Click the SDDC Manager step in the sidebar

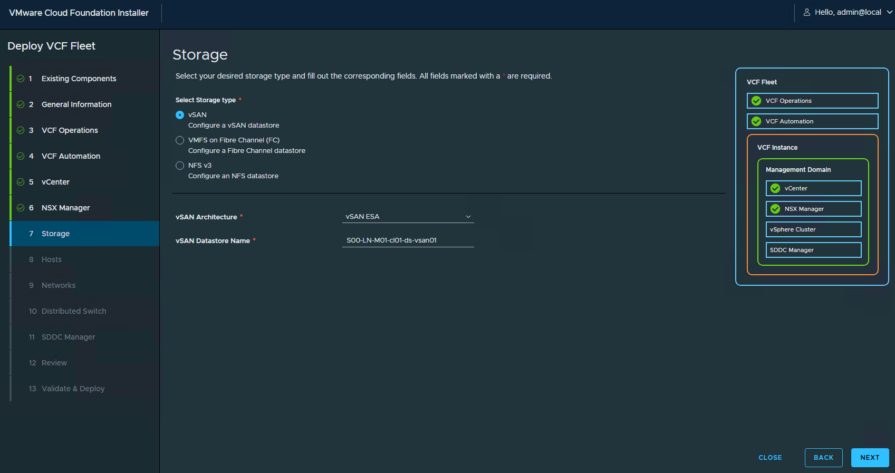click(84, 337)
